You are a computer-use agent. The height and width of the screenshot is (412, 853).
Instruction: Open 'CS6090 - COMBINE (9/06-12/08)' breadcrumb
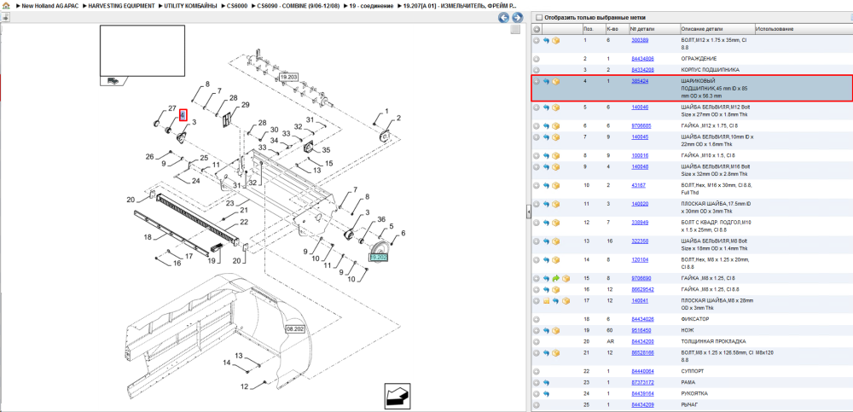click(x=298, y=5)
